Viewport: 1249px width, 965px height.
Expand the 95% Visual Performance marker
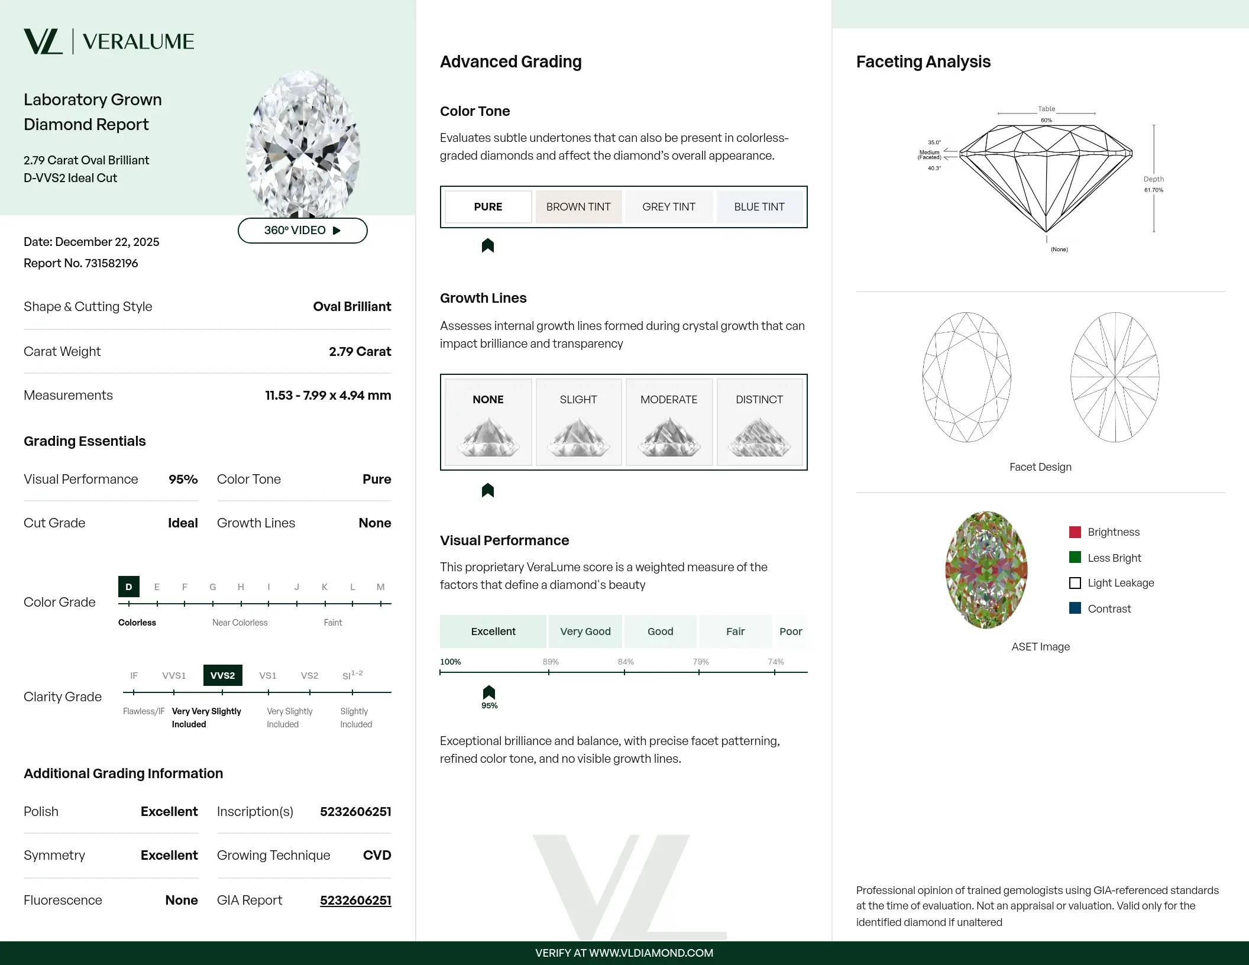click(488, 692)
